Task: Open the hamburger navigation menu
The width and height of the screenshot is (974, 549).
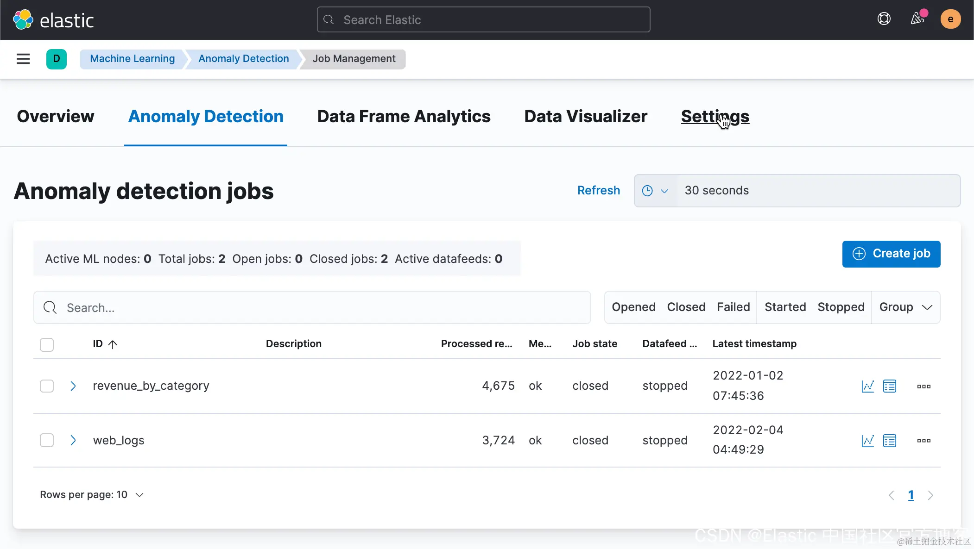Action: pos(23,59)
